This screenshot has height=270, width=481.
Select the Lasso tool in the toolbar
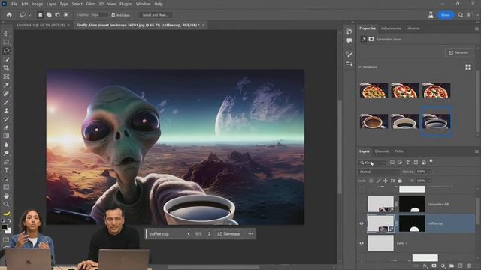[6, 51]
